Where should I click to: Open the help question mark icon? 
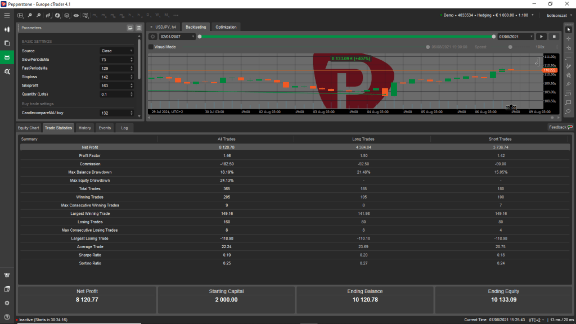[x=7, y=316]
